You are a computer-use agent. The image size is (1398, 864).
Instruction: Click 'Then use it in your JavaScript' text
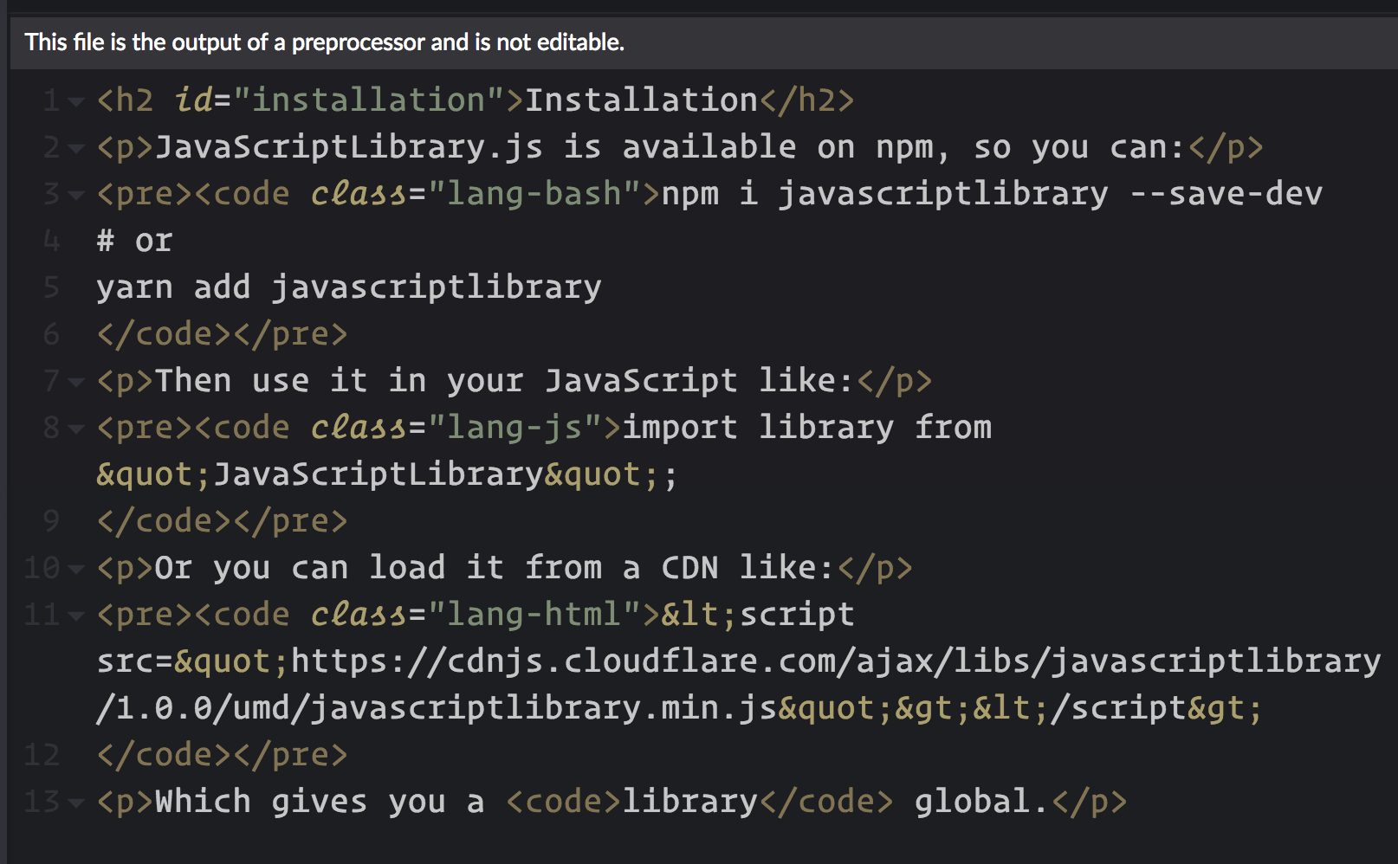pos(446,381)
